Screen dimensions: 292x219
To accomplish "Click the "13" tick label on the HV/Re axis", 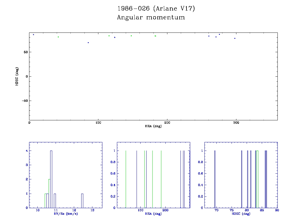I will click(x=92, y=210).
